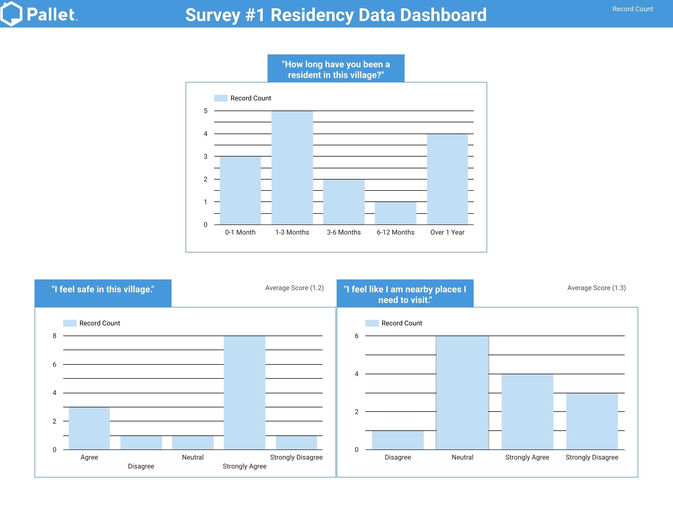Viewport: 673px width, 505px height.
Task: Click Record Count legend text in nearby places chart
Action: pyautogui.click(x=402, y=323)
